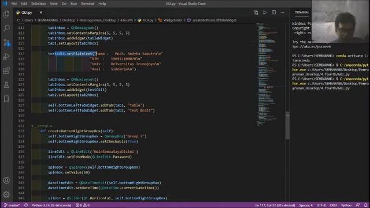The width and height of the screenshot is (370, 208).
Task: Open the Search view in activity bar
Action: click(6, 28)
